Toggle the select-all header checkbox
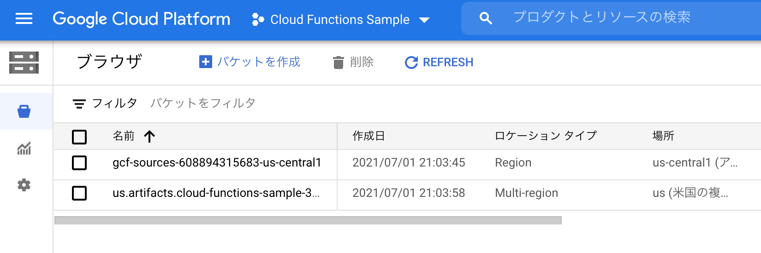The height and width of the screenshot is (253, 761). point(79,137)
